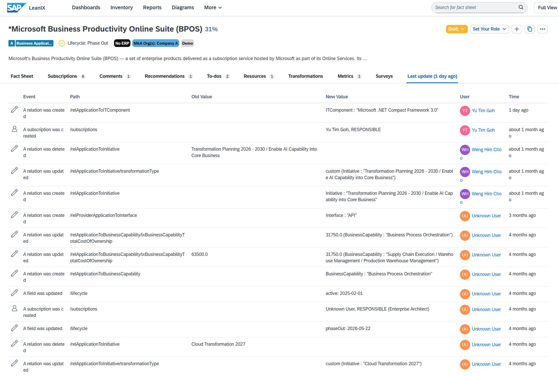Open the Resources tab
Viewport: 559px width, 376px height.
pyautogui.click(x=259, y=76)
